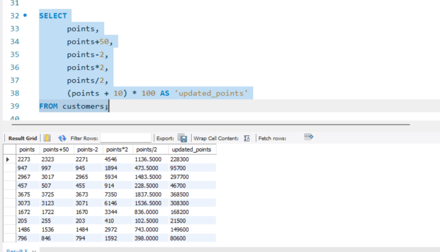Click points+50 expression on line 34

coord(88,42)
